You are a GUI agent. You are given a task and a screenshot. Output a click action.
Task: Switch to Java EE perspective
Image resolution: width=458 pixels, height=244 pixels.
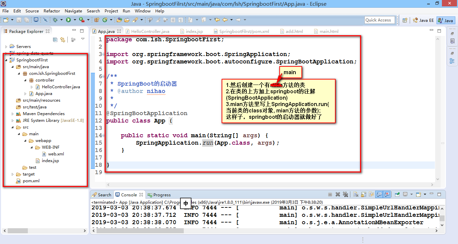point(423,20)
